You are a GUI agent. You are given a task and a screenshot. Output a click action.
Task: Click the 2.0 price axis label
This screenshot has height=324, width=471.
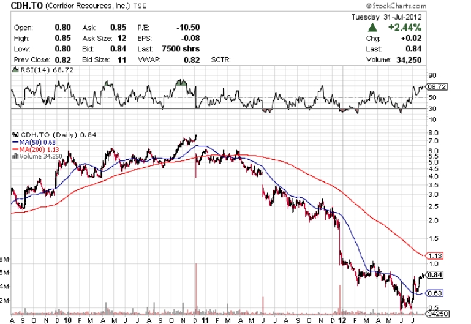[x=434, y=220]
